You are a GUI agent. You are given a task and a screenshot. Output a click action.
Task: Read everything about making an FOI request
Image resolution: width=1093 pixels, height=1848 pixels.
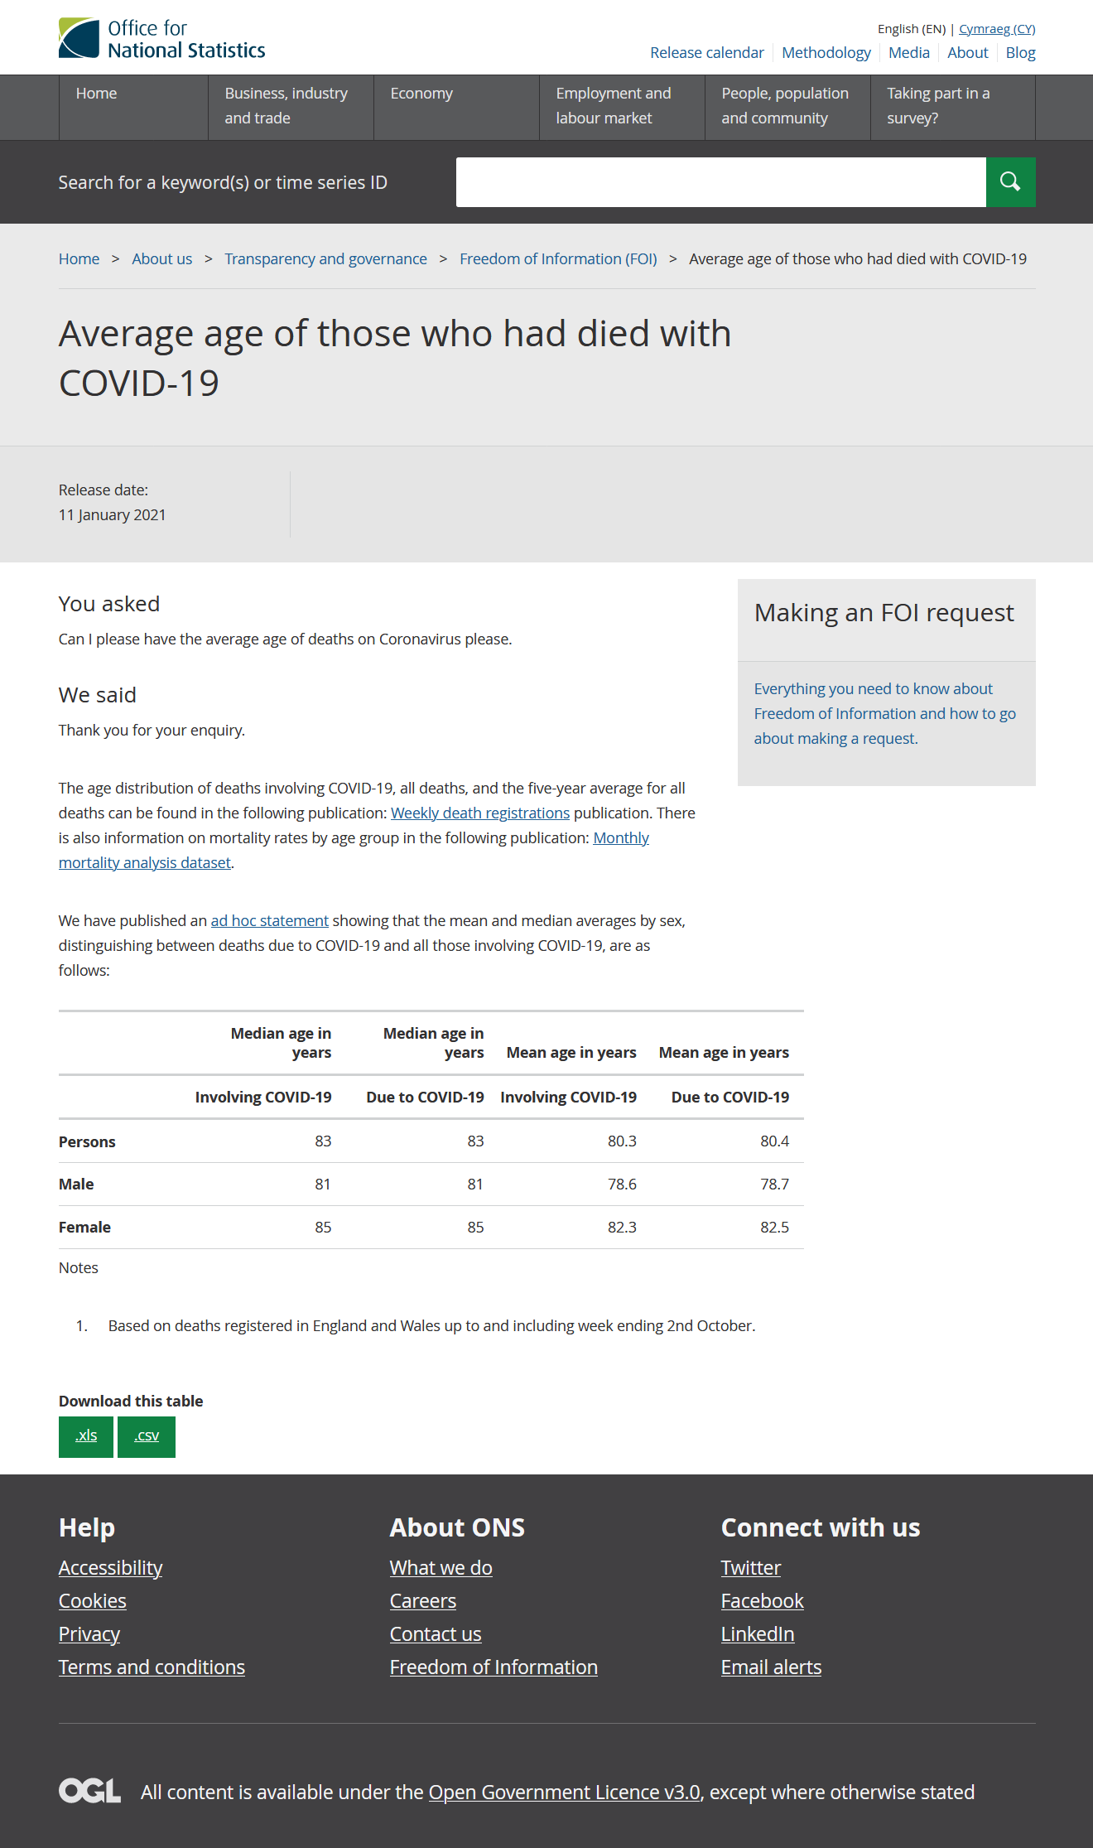pyautogui.click(x=885, y=714)
